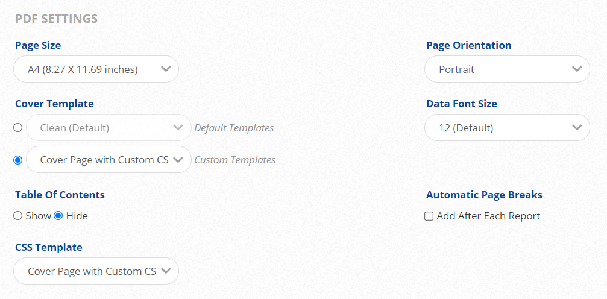
Task: Click the Automatic Page Breaks heading
Action: [x=484, y=195]
